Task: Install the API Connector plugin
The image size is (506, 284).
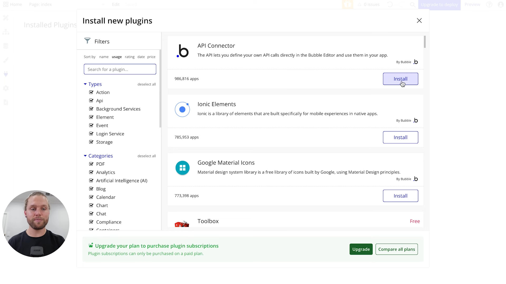Action: pyautogui.click(x=400, y=79)
